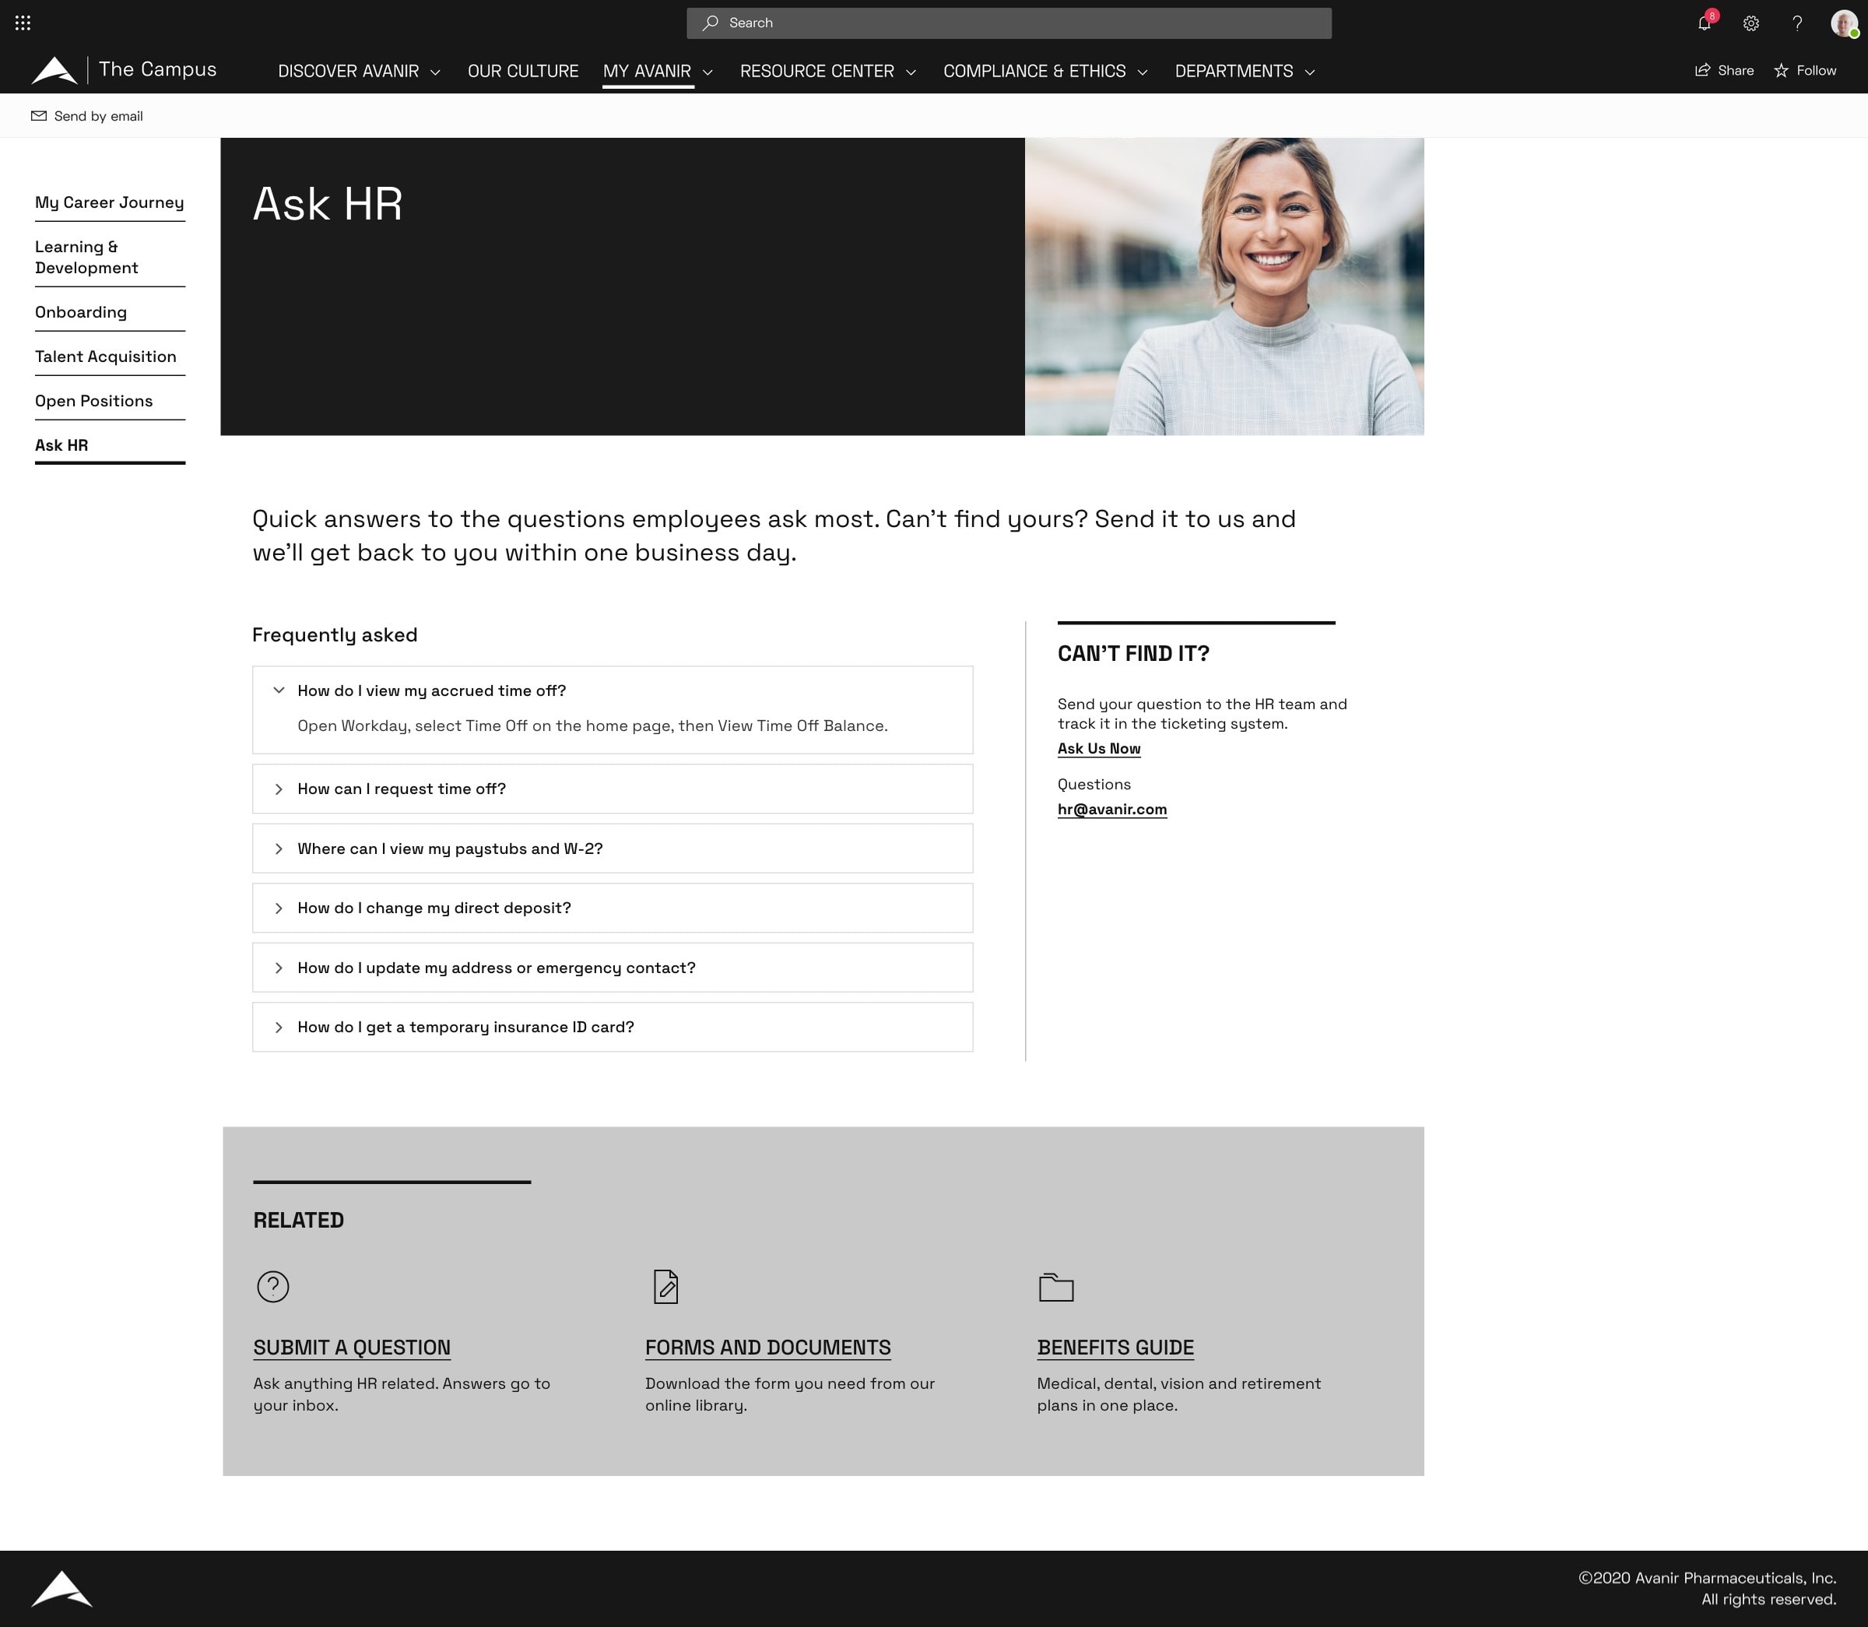Open My Career Journey in sidebar
1868x1627 pixels.
tap(110, 202)
